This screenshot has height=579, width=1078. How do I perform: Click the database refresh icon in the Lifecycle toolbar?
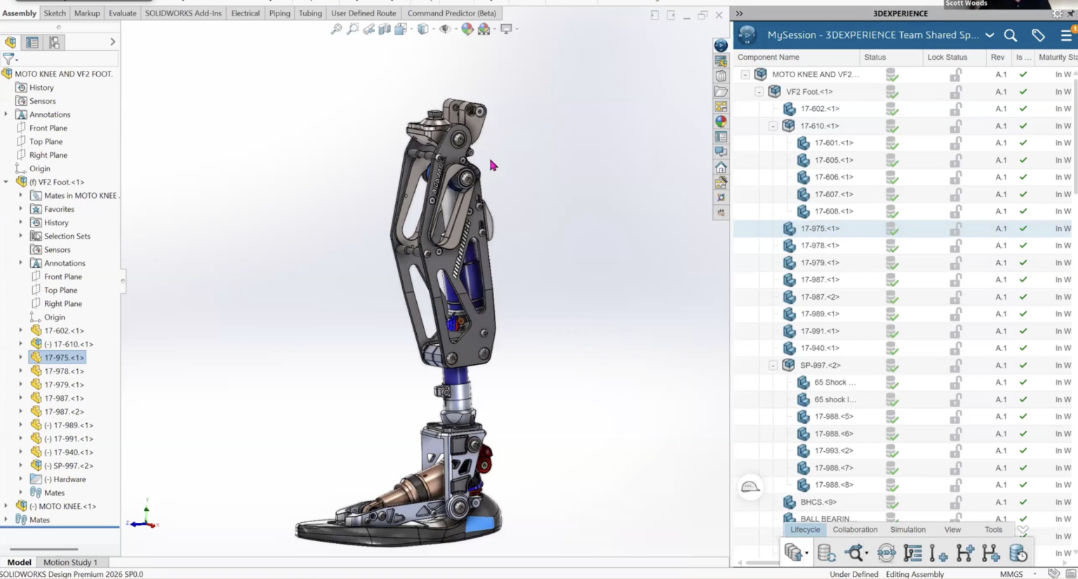coord(827,552)
